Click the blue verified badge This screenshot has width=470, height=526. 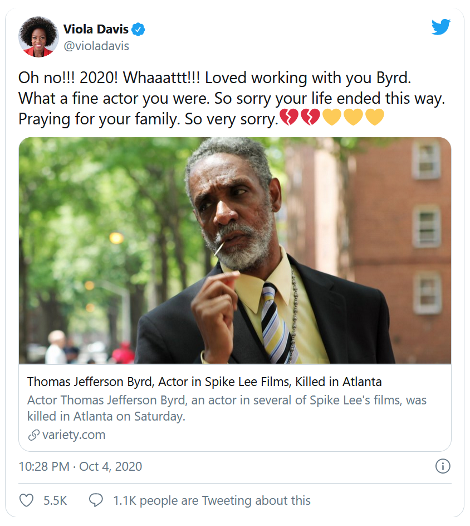(x=138, y=30)
